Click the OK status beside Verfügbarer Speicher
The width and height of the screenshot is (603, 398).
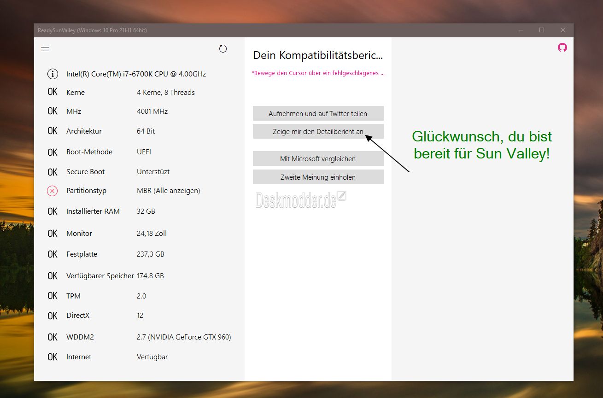click(x=53, y=276)
